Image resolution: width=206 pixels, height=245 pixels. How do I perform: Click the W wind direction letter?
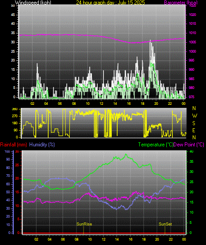(x=195, y=116)
